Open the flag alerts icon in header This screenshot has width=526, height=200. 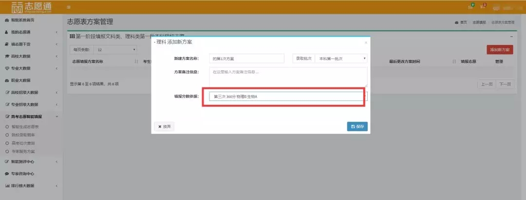(x=483, y=7)
